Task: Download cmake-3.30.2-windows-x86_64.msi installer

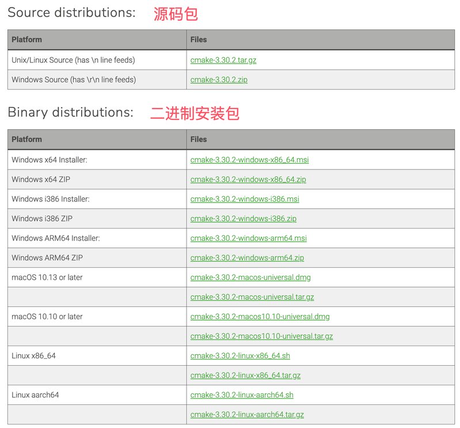Action: (249, 160)
